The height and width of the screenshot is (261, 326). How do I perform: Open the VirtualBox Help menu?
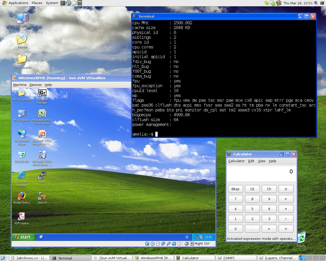[x=48, y=85]
